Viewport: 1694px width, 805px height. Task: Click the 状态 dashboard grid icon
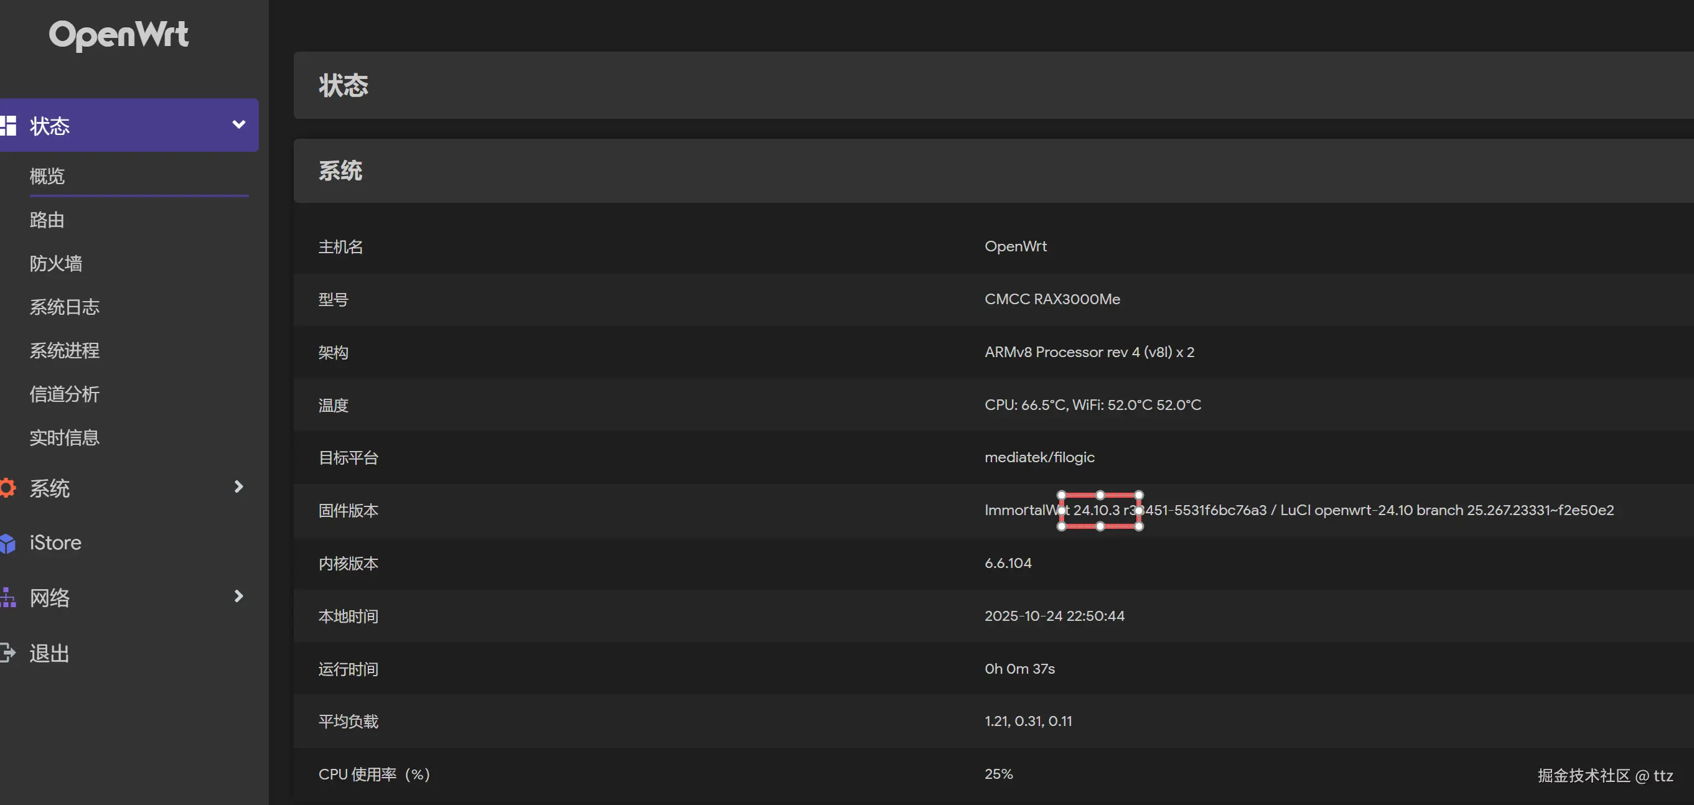8,125
